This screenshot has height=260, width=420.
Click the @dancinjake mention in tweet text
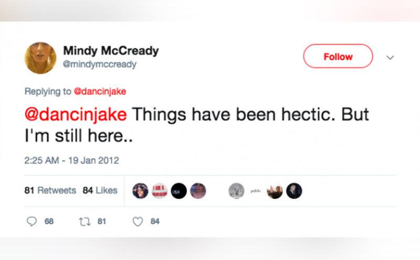76,115
